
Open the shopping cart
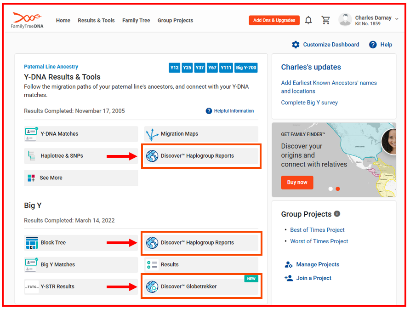click(x=326, y=20)
